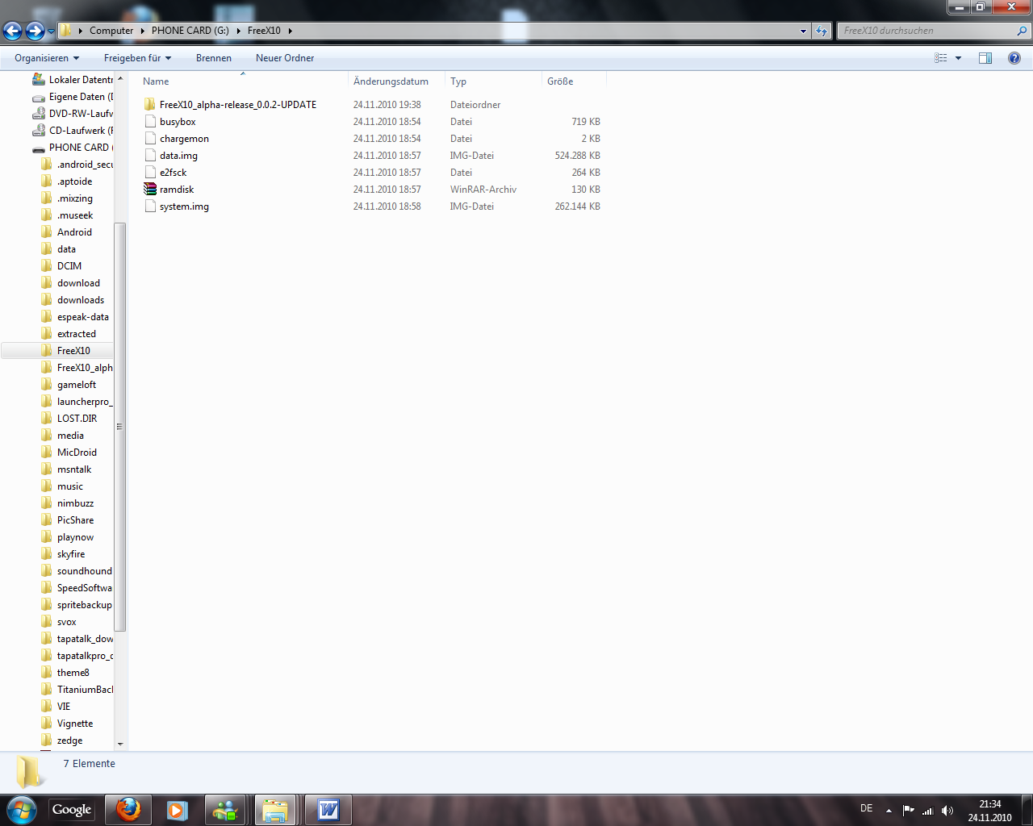Open Windows Live Messenger taskbar icon

(225, 810)
